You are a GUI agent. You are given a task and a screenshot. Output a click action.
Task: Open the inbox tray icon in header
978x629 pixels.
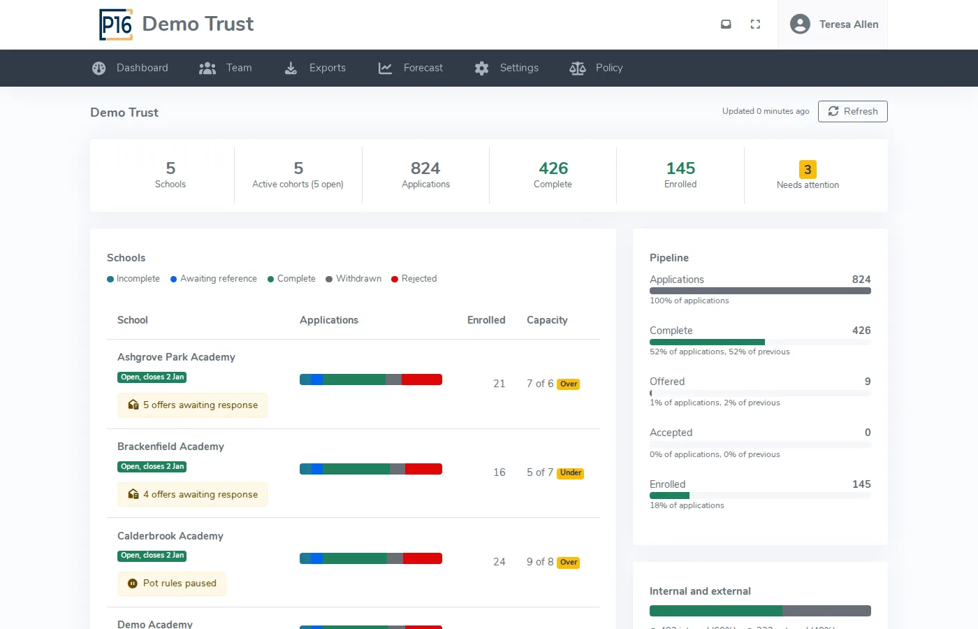click(726, 24)
